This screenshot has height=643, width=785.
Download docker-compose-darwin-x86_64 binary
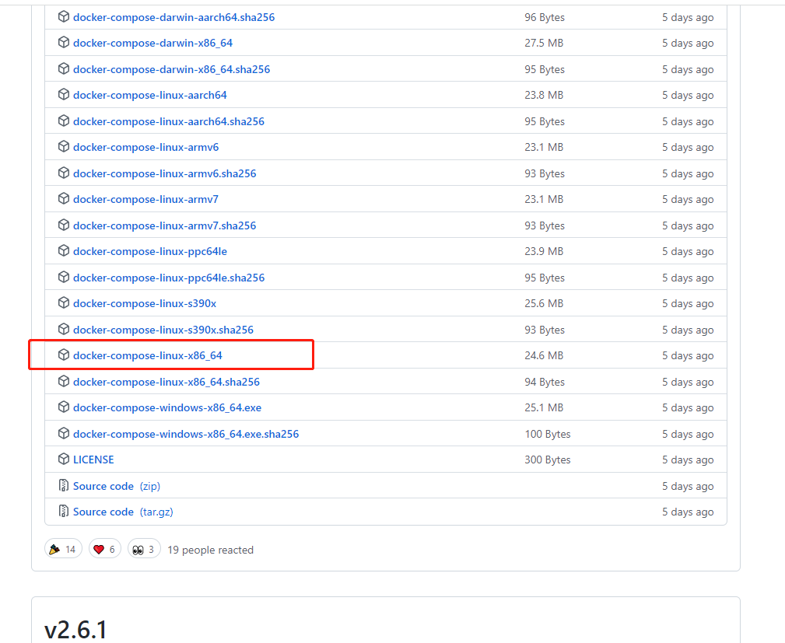[152, 43]
